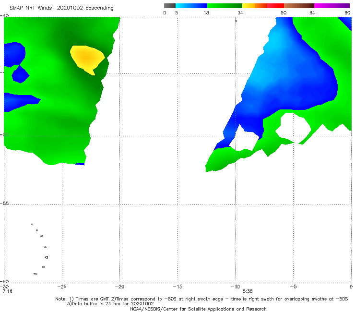The image size is (355, 312).
Task: Click the color bar label '34'
Action: click(x=240, y=13)
